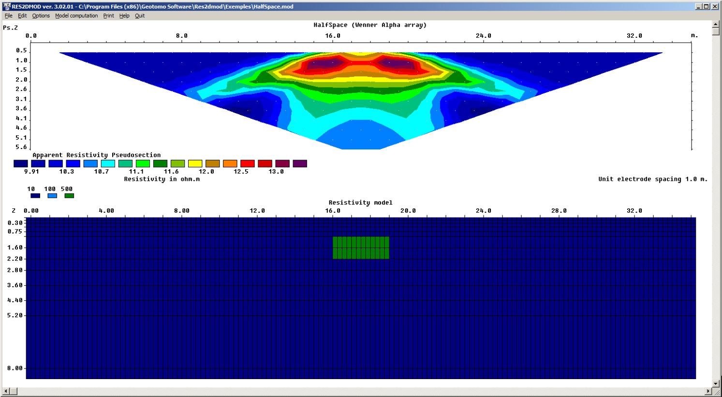Select the green swatch under value 500
The width and height of the screenshot is (722, 397).
point(69,196)
